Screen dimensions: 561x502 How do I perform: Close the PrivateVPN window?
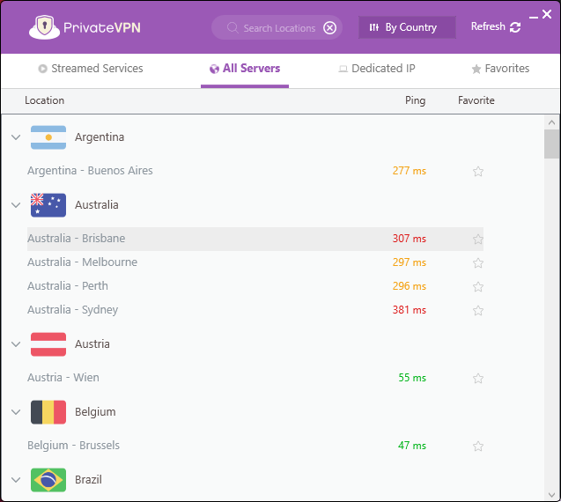pyautogui.click(x=547, y=14)
